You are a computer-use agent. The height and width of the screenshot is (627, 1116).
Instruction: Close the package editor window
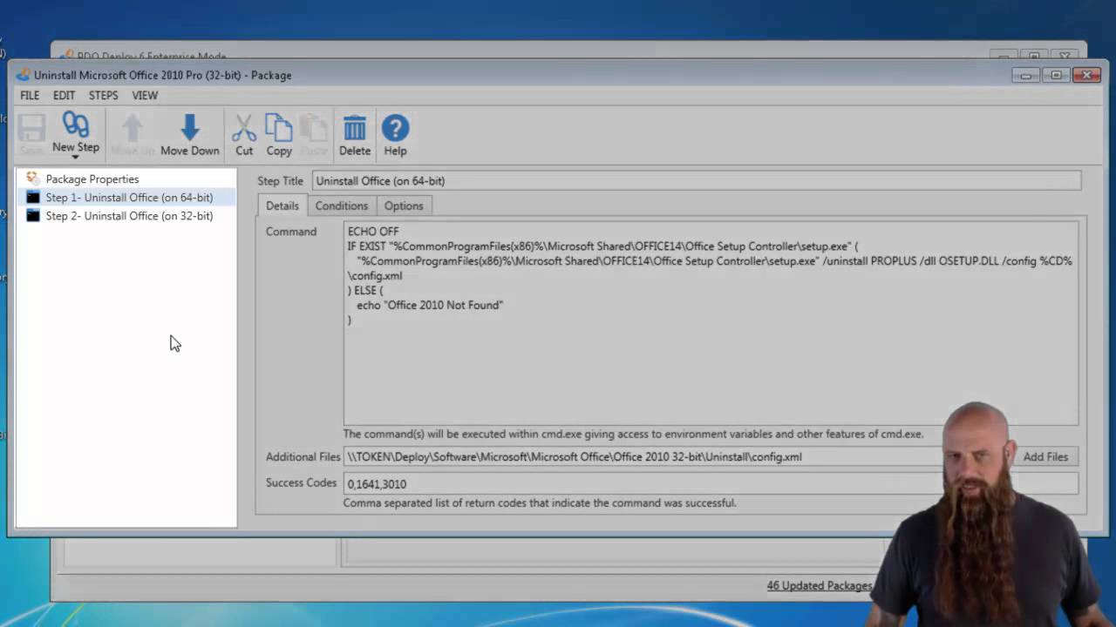pyautogui.click(x=1087, y=75)
